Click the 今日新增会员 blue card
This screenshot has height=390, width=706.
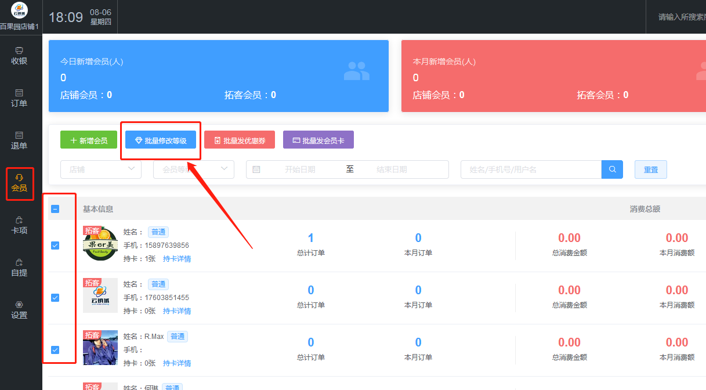219,76
